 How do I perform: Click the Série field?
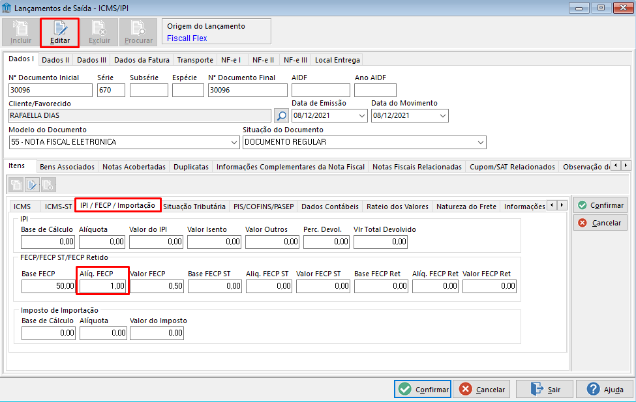(111, 90)
